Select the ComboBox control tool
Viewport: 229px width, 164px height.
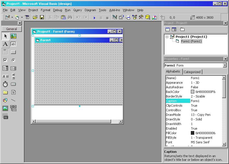(5, 68)
